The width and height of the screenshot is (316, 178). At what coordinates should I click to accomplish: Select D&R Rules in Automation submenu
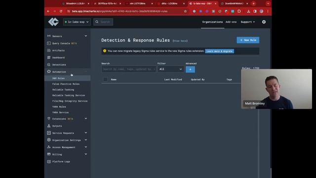pos(58,78)
